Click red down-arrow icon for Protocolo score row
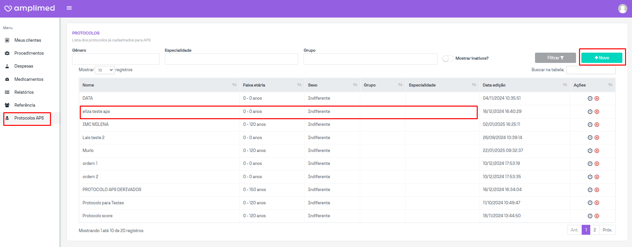This screenshot has width=632, height=247. click(597, 216)
